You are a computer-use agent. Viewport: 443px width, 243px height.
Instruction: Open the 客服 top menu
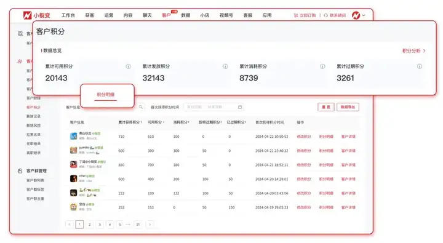pos(248,15)
